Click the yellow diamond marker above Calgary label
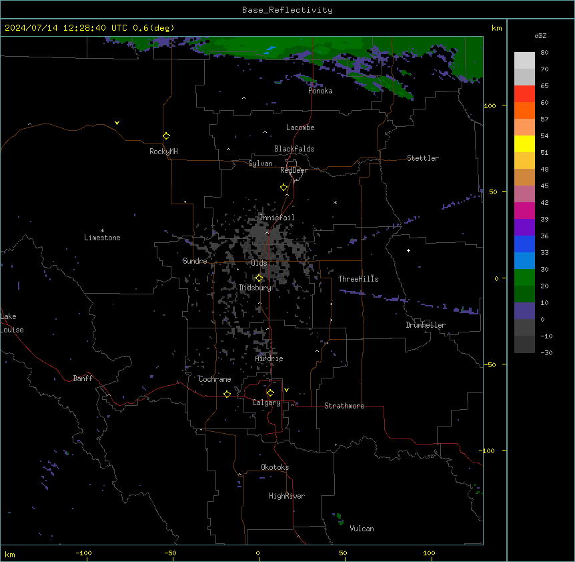This screenshot has width=575, height=562. pyautogui.click(x=270, y=393)
